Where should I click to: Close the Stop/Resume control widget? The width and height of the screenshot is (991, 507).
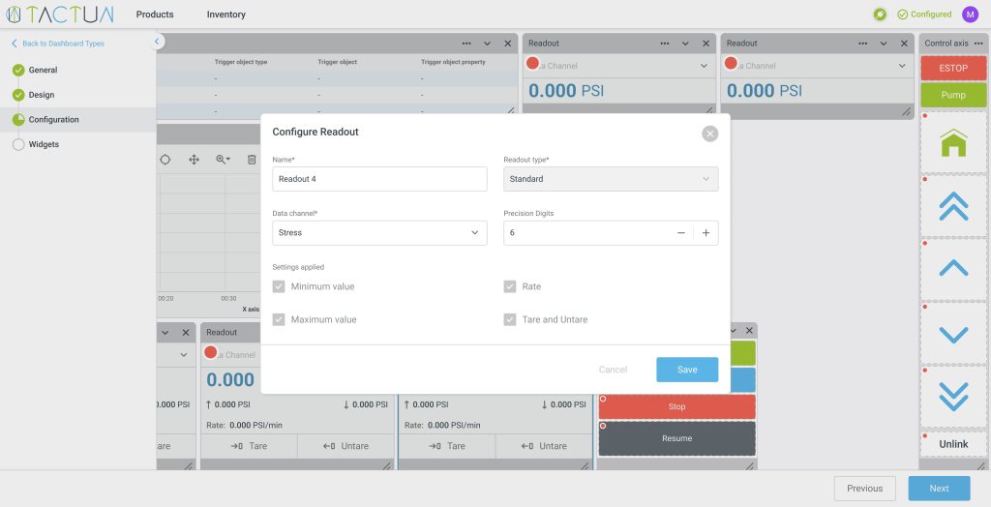pyautogui.click(x=750, y=331)
